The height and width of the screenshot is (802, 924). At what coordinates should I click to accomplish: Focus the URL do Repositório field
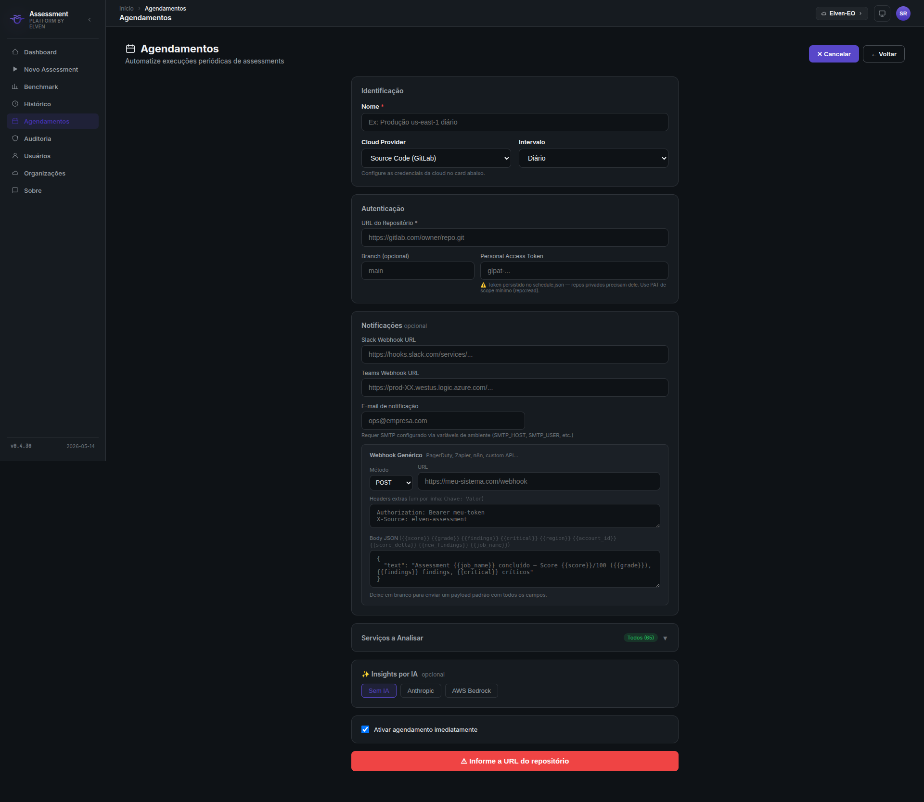(x=514, y=238)
